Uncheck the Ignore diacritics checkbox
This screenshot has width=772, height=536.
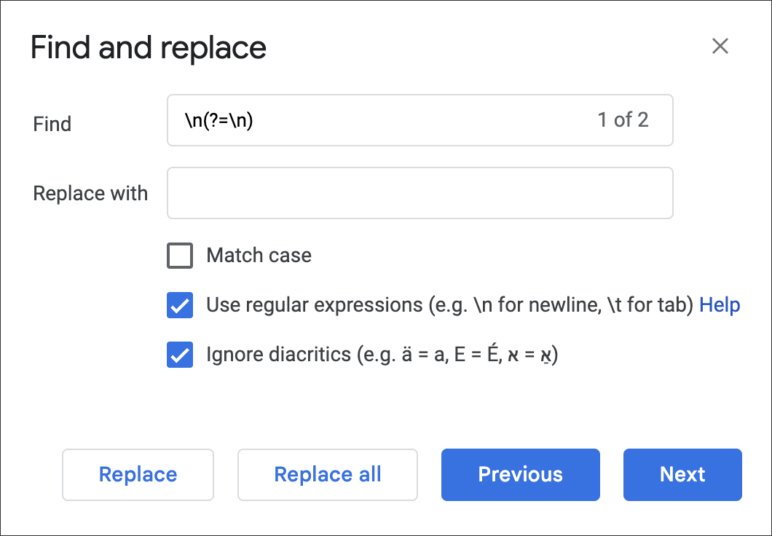[180, 355]
